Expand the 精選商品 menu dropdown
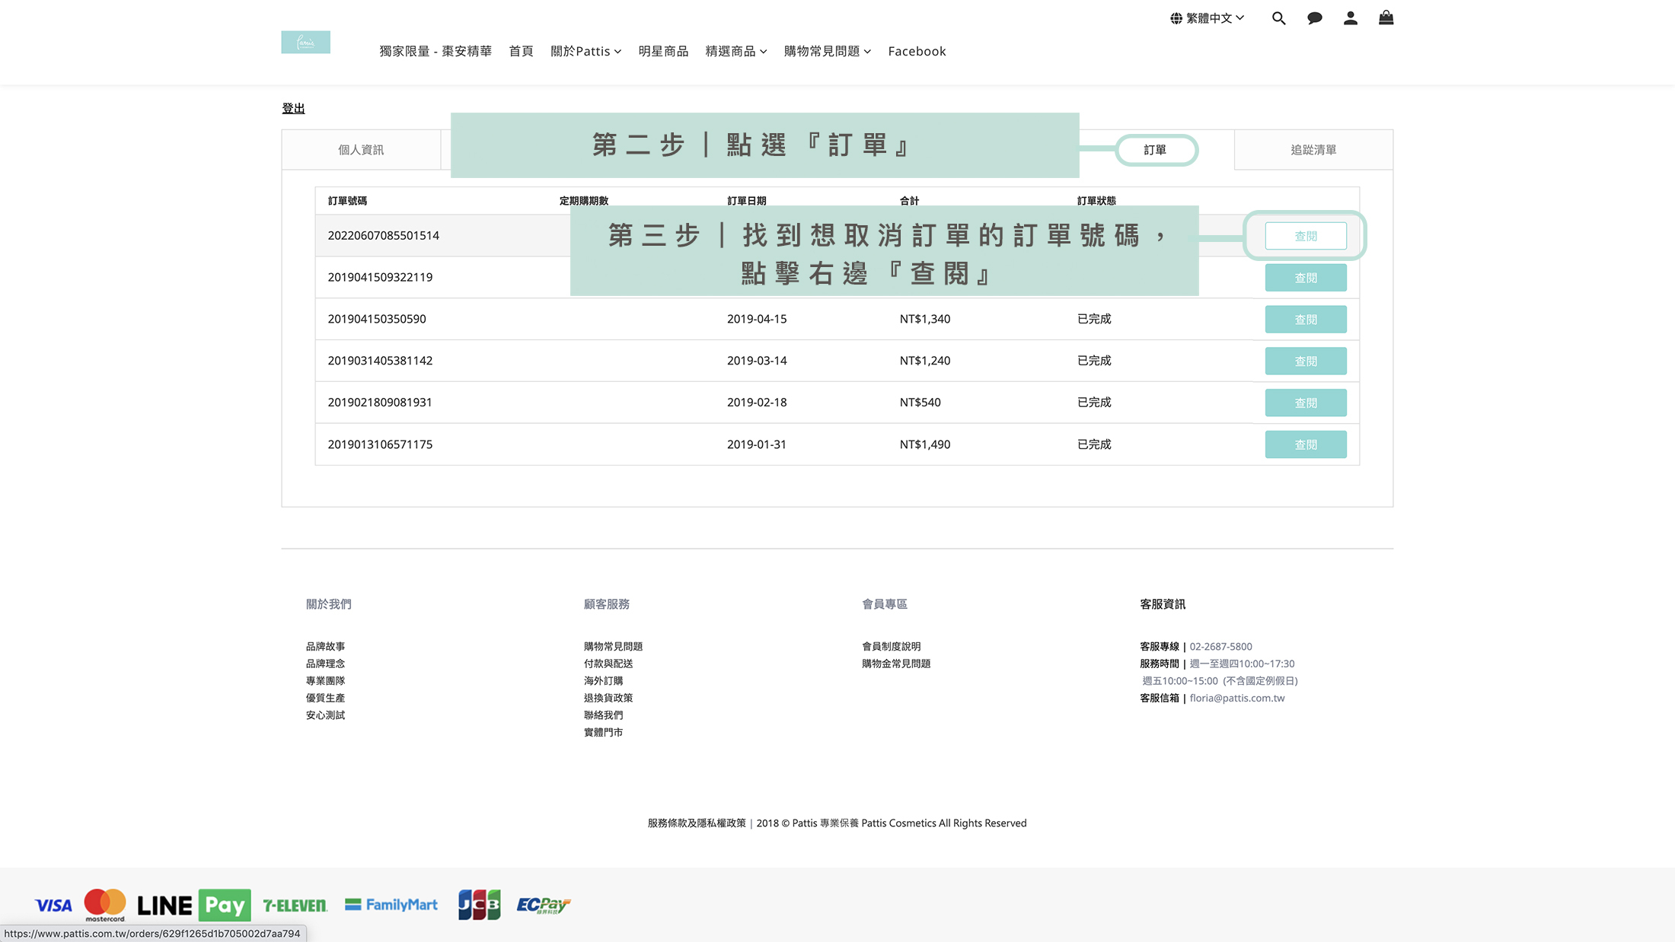The image size is (1675, 942). click(735, 51)
